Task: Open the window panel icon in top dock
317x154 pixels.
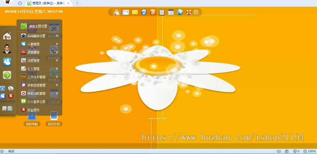Action: pos(126,12)
